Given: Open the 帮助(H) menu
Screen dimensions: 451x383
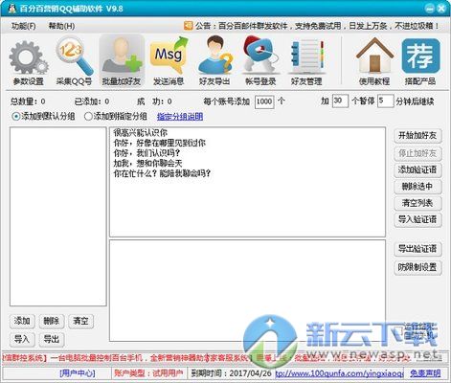Looking at the screenshot, I should click(x=61, y=26).
